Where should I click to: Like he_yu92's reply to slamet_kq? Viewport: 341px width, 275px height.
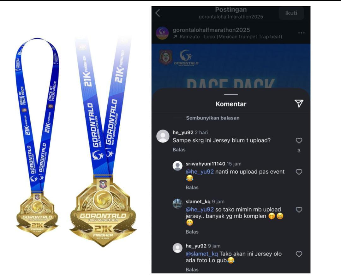point(299,254)
